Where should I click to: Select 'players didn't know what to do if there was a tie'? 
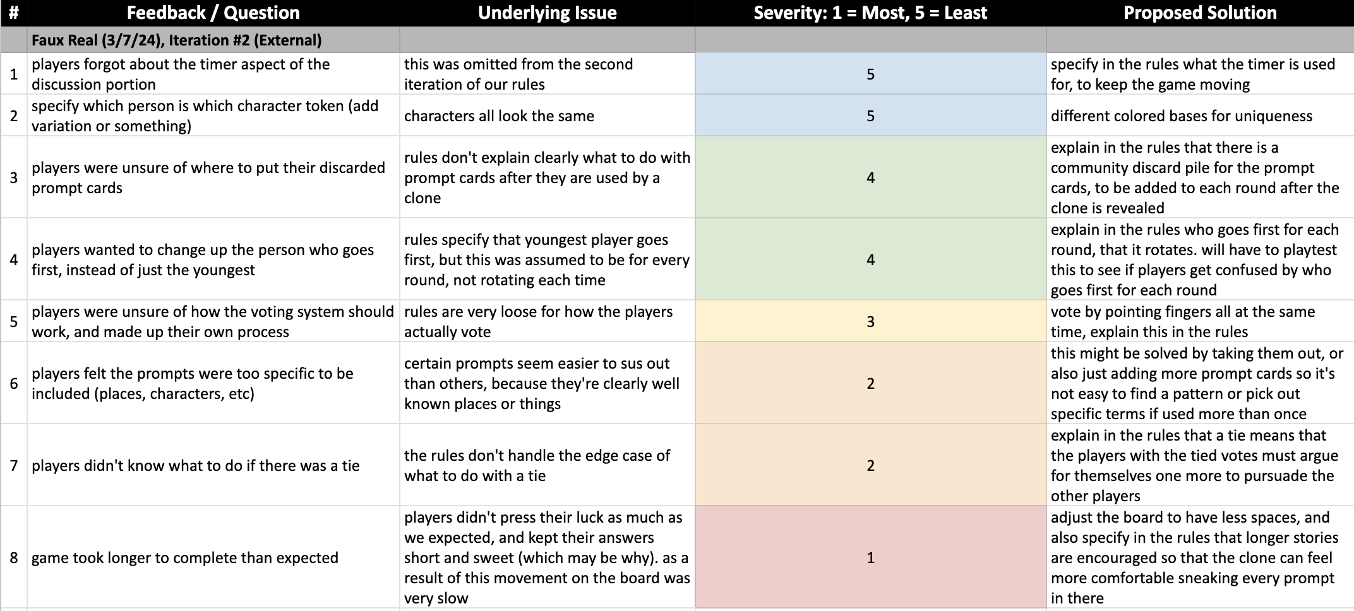[x=213, y=465]
